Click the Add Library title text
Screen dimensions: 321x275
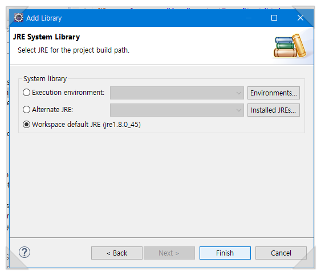pos(44,18)
